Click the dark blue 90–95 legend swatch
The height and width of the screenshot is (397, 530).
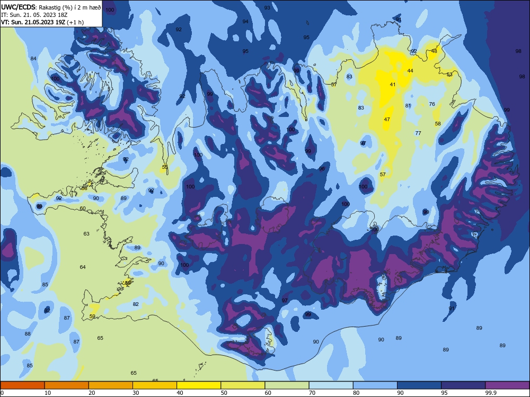419,385
